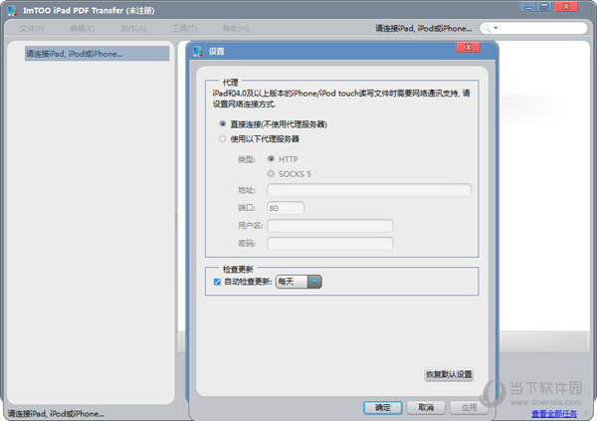This screenshot has height=421, width=597.
Task: Open the 文件(F) menu
Action: [x=31, y=28]
